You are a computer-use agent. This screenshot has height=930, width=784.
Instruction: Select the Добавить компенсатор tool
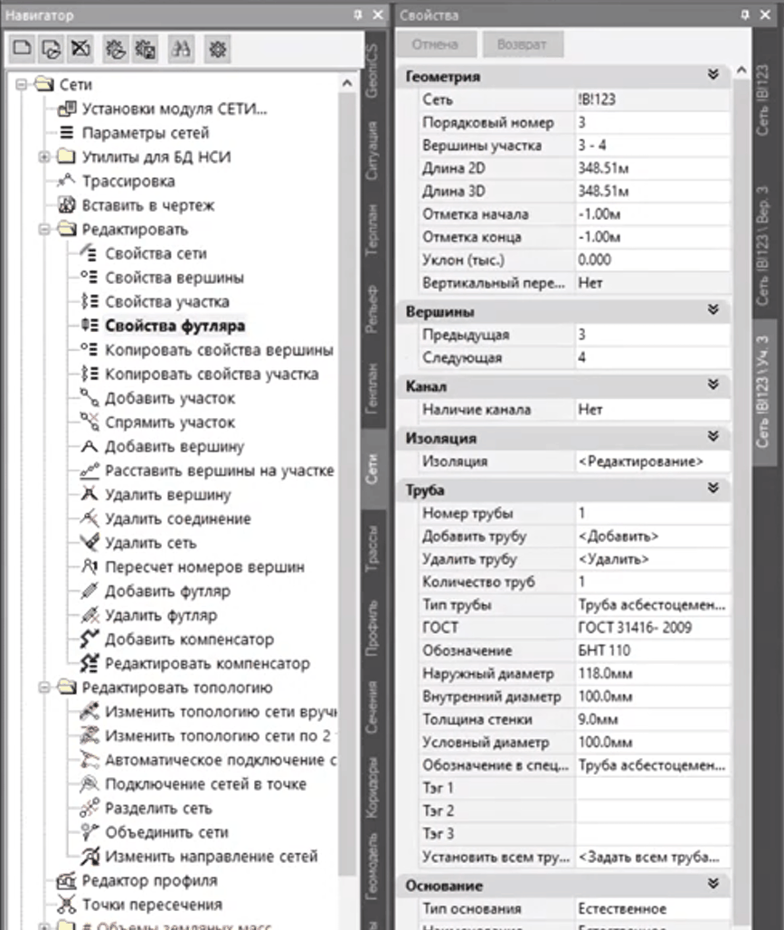point(188,640)
